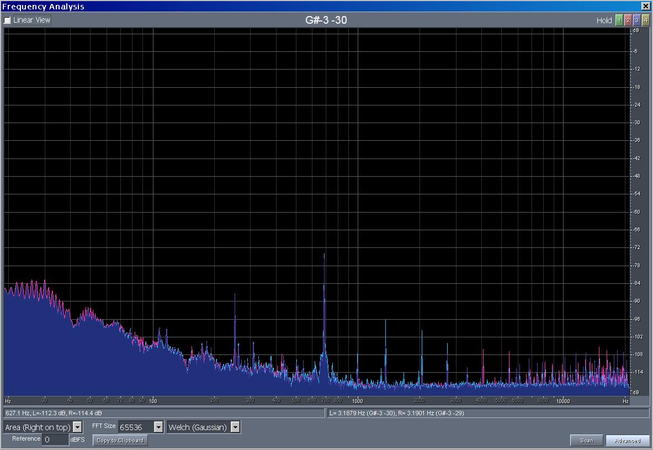Enable the Linear View checkbox
Screen dimensions: 653x450
pyautogui.click(x=7, y=20)
